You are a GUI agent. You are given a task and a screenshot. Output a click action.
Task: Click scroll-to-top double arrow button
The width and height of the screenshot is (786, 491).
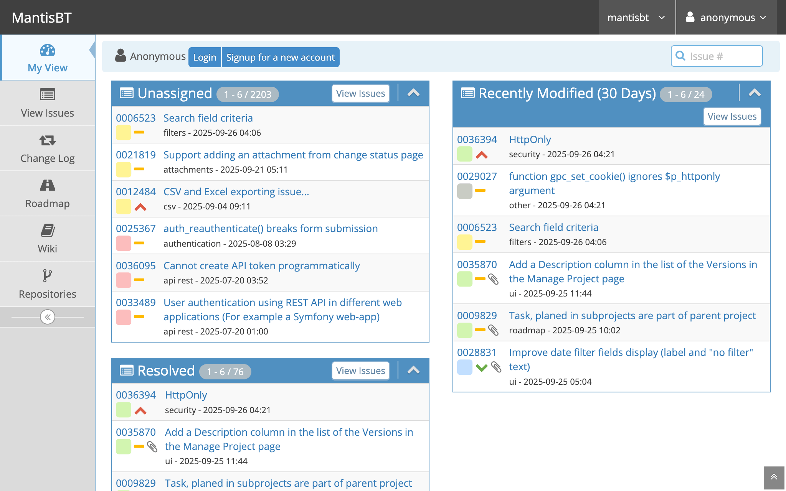774,477
